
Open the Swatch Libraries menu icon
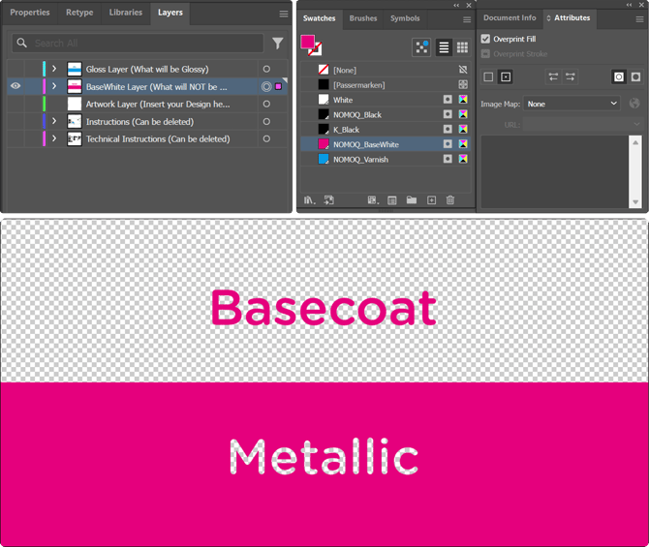(309, 200)
